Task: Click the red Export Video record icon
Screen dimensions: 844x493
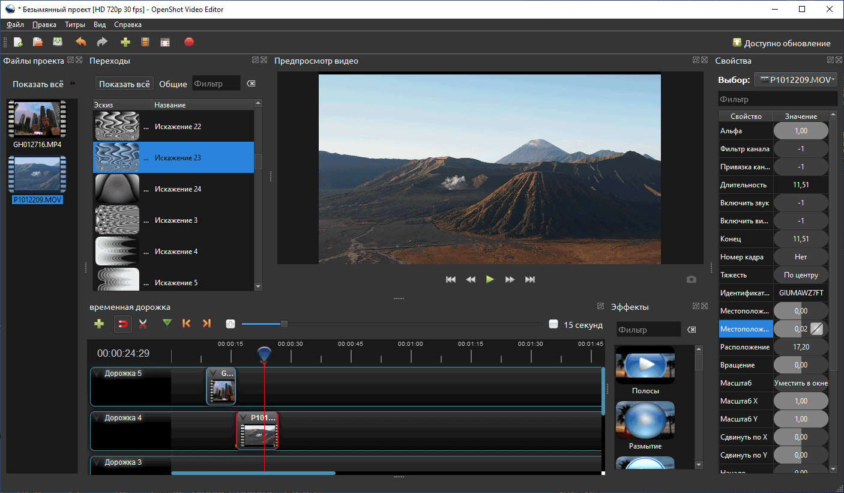Action: (189, 42)
